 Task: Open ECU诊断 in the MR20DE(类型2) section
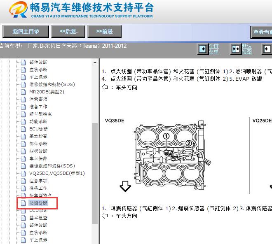click(x=38, y=129)
